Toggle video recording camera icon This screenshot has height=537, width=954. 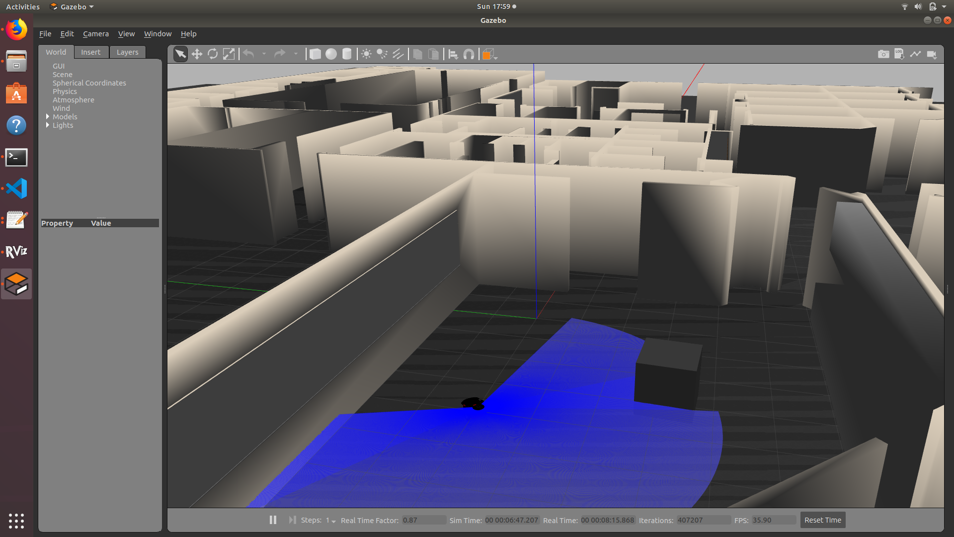932,54
